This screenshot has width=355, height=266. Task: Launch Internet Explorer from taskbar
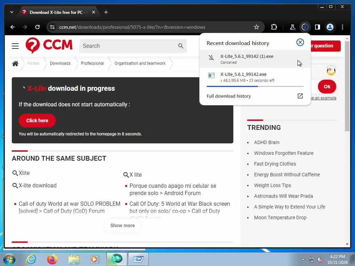click(31, 259)
